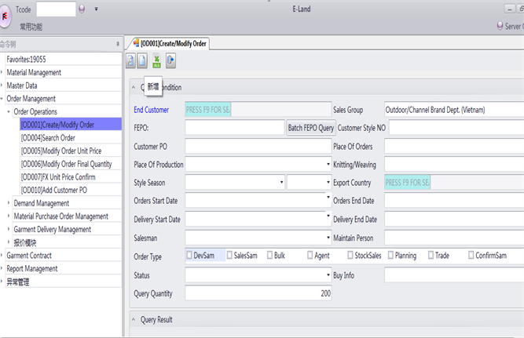Screen dimensions: 524x338
Task: Click the purple orb beside Tcode field
Action: 82,9
